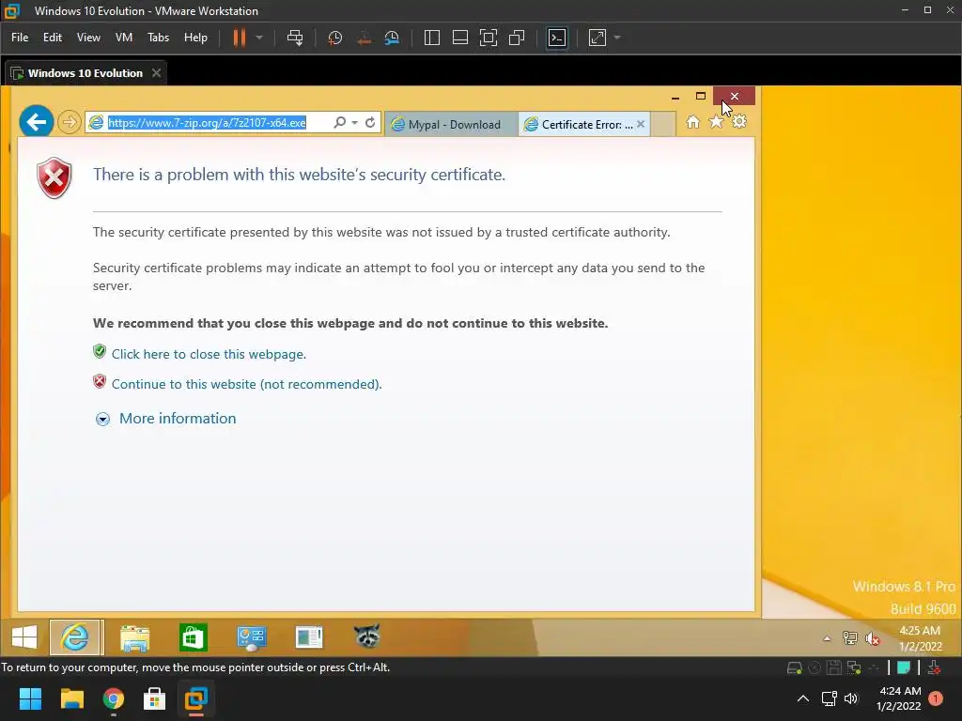
Task: Maximize the Internet Explorer window
Action: coord(701,97)
